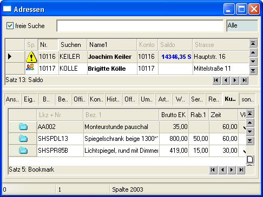Viewport: 263px width, 197px height.
Task: Switch to the Ser.. tab
Action: point(197,99)
